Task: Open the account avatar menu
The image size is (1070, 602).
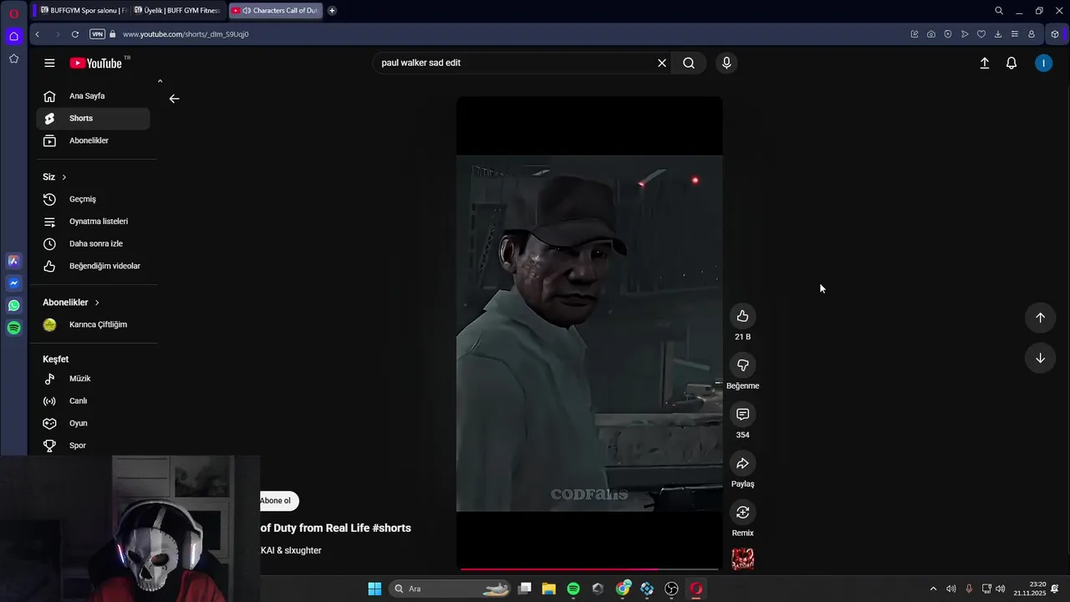Action: 1043,63
